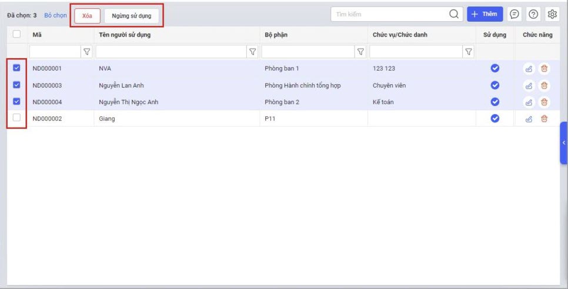Expand the collapsed right side panel
568x289 pixels.
(x=563, y=143)
